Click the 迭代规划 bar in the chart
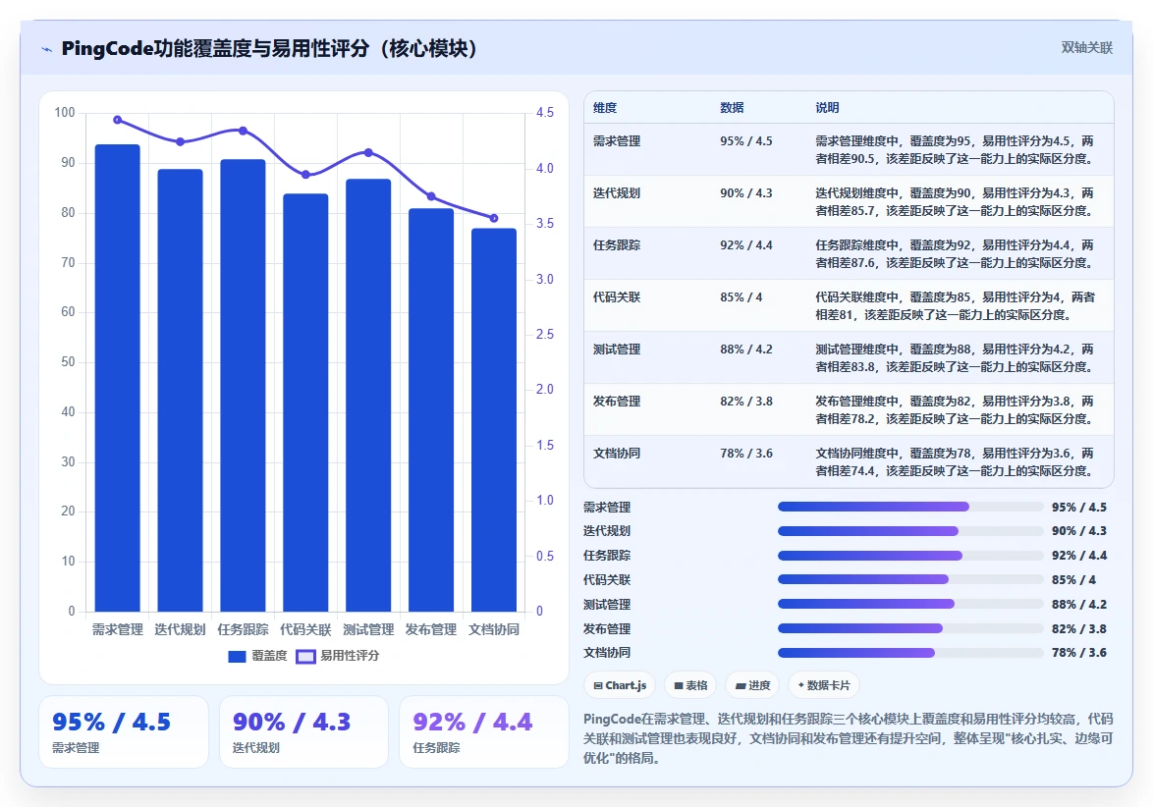The width and height of the screenshot is (1153, 807). pos(180,391)
